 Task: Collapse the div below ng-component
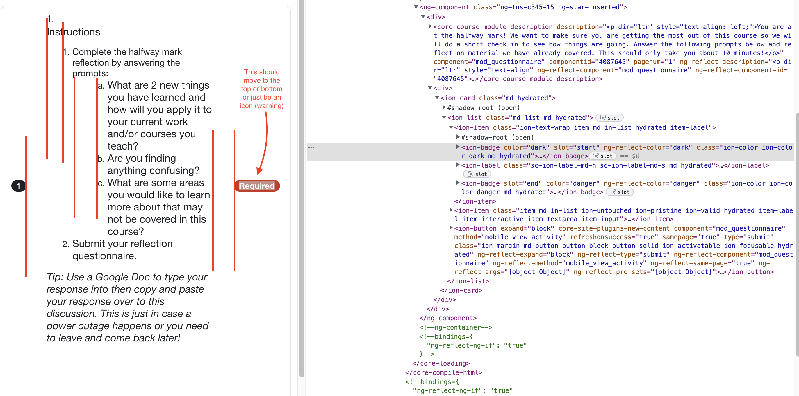coord(423,17)
